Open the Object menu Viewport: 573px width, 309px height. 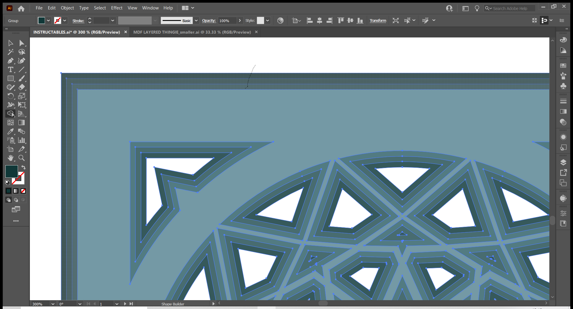(x=67, y=8)
